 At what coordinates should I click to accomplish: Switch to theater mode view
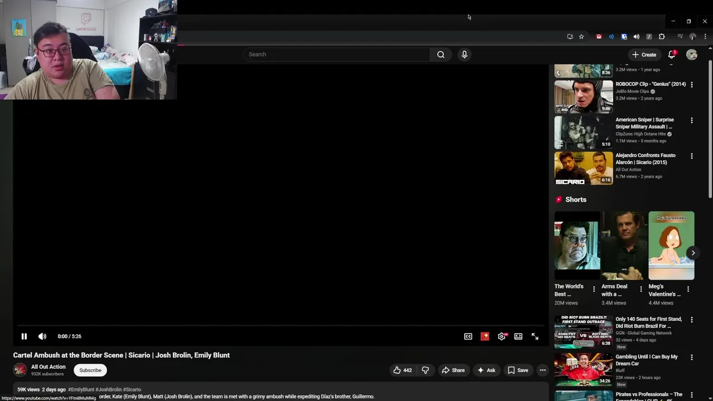point(518,336)
